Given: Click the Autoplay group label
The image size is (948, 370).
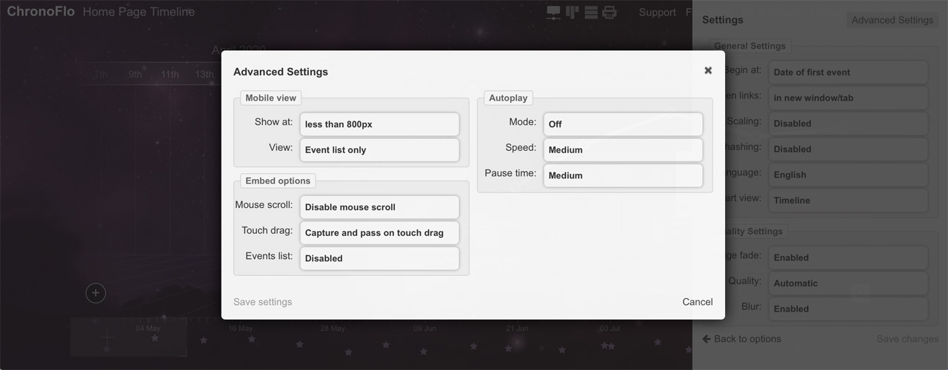Looking at the screenshot, I should [x=508, y=98].
